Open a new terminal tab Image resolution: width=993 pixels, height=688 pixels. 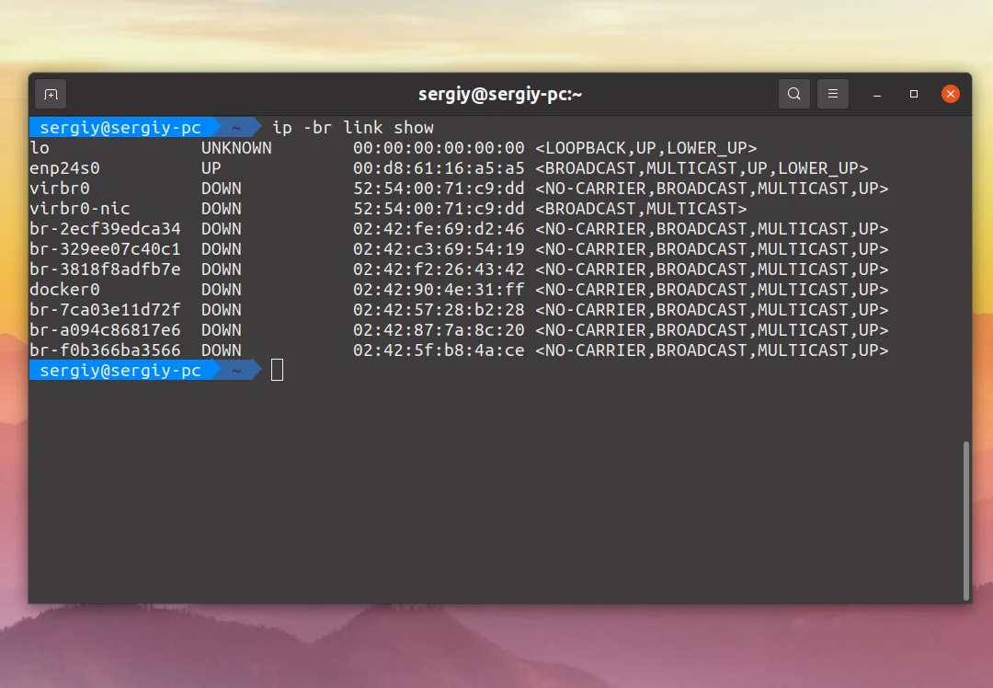pyautogui.click(x=51, y=95)
